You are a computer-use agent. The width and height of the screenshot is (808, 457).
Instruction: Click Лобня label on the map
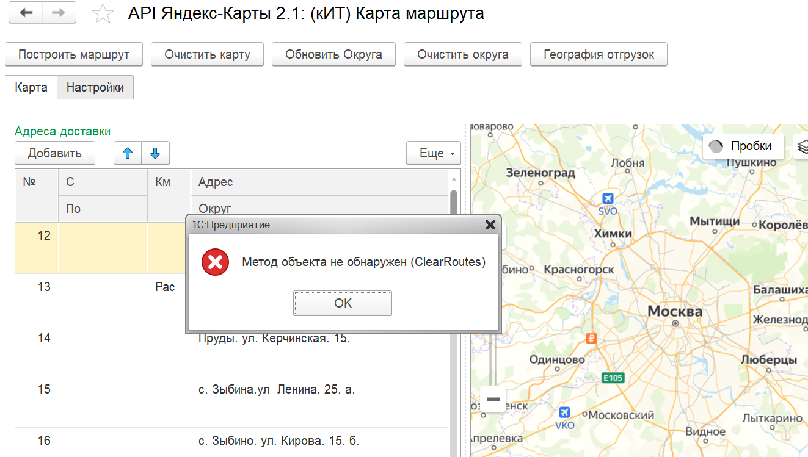point(628,163)
